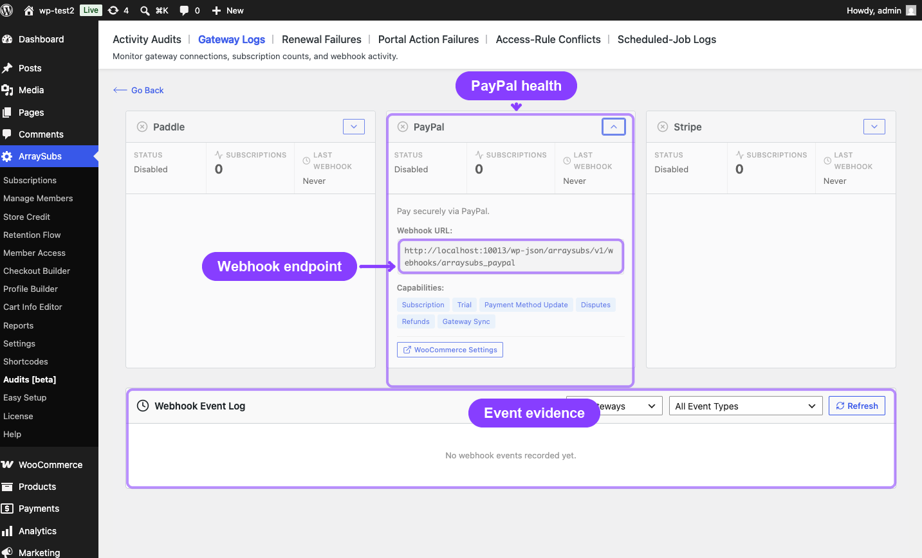Click the Webhook Event Log clock icon
Screen dimensions: 922x558
pos(143,406)
